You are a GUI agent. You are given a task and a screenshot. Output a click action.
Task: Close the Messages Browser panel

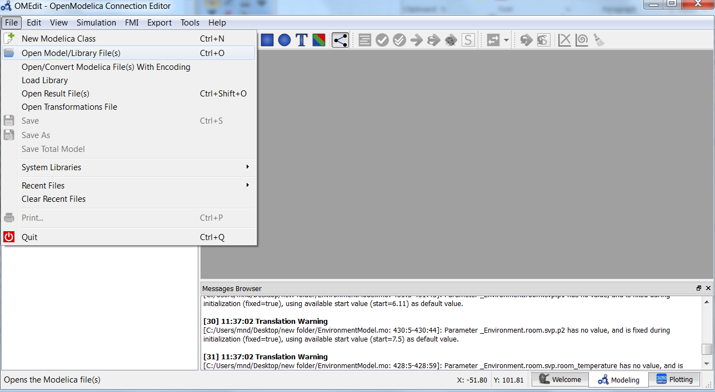click(708, 288)
